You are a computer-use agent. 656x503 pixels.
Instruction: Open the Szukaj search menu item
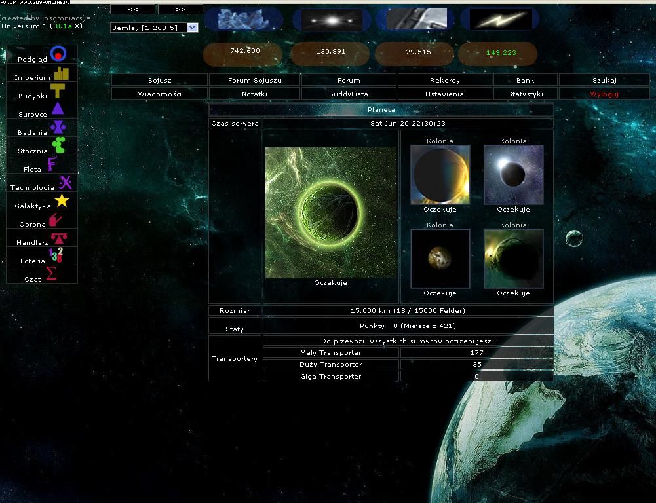point(604,80)
